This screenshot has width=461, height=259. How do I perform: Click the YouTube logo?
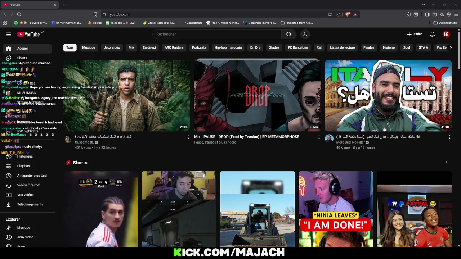28,34
